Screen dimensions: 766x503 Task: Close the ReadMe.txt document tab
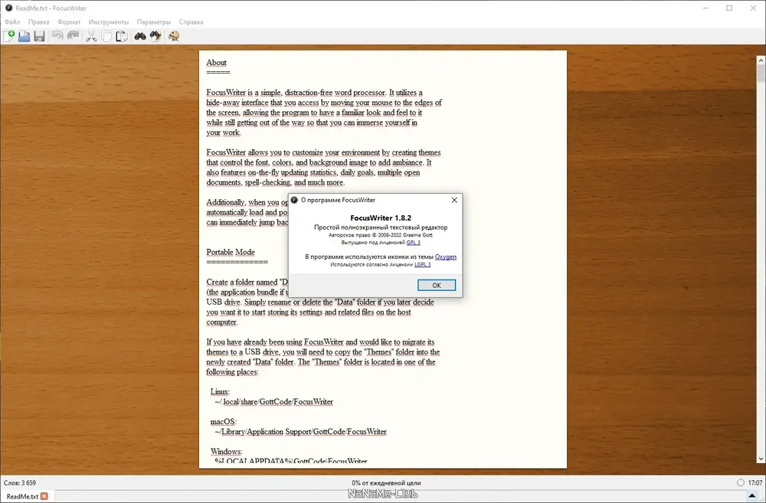tap(44, 496)
